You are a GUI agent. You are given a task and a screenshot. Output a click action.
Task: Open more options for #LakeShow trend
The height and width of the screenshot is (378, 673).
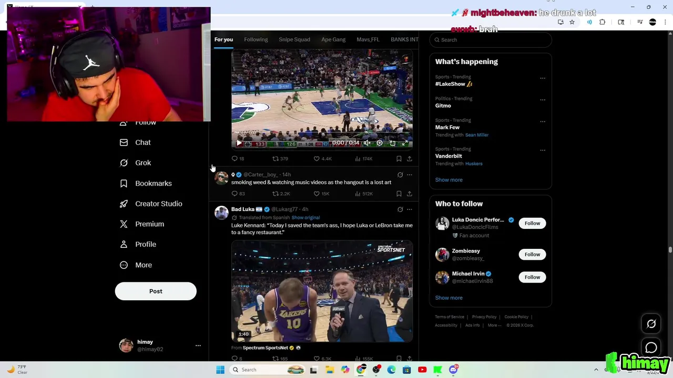(543, 78)
